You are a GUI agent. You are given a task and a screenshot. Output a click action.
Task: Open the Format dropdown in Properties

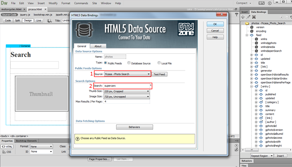41,146
